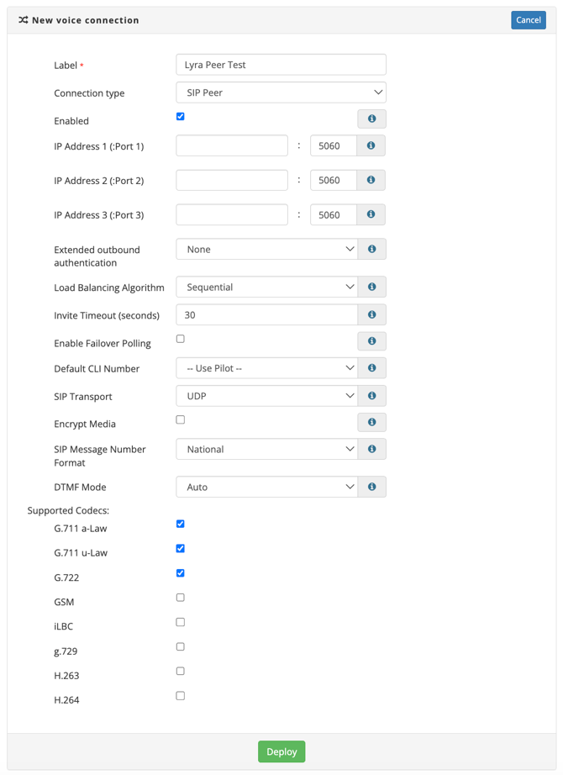The image size is (563, 775).
Task: Click info icon for SIP Transport
Action: coord(371,396)
